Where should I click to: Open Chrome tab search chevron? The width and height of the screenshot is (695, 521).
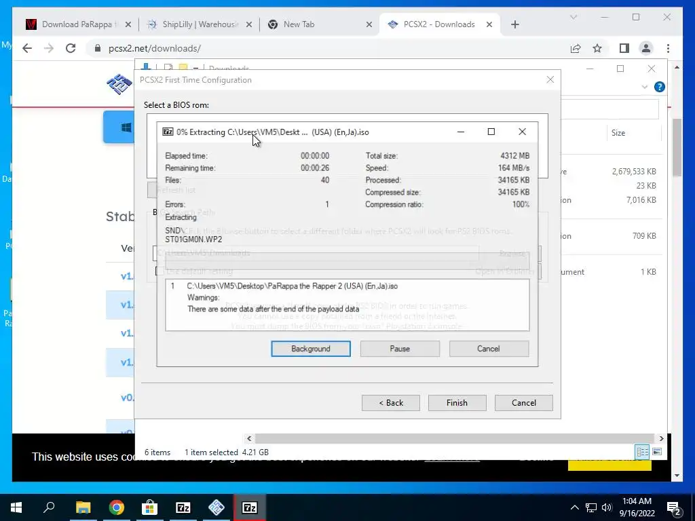[573, 17]
